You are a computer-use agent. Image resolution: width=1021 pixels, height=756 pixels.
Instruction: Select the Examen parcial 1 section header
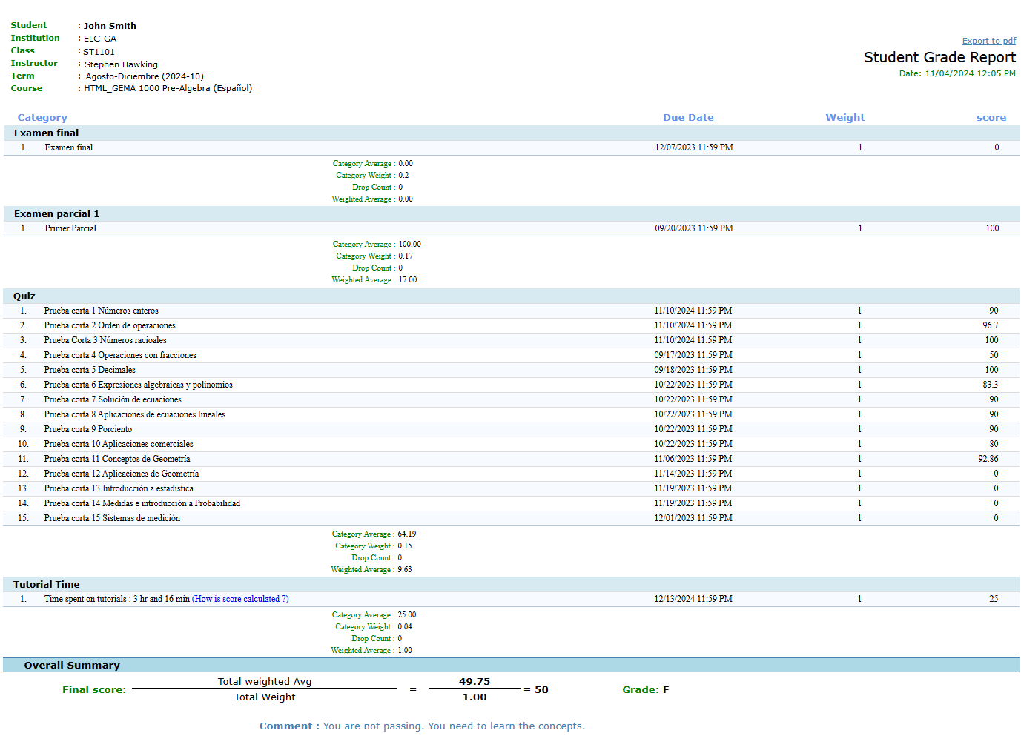point(56,214)
